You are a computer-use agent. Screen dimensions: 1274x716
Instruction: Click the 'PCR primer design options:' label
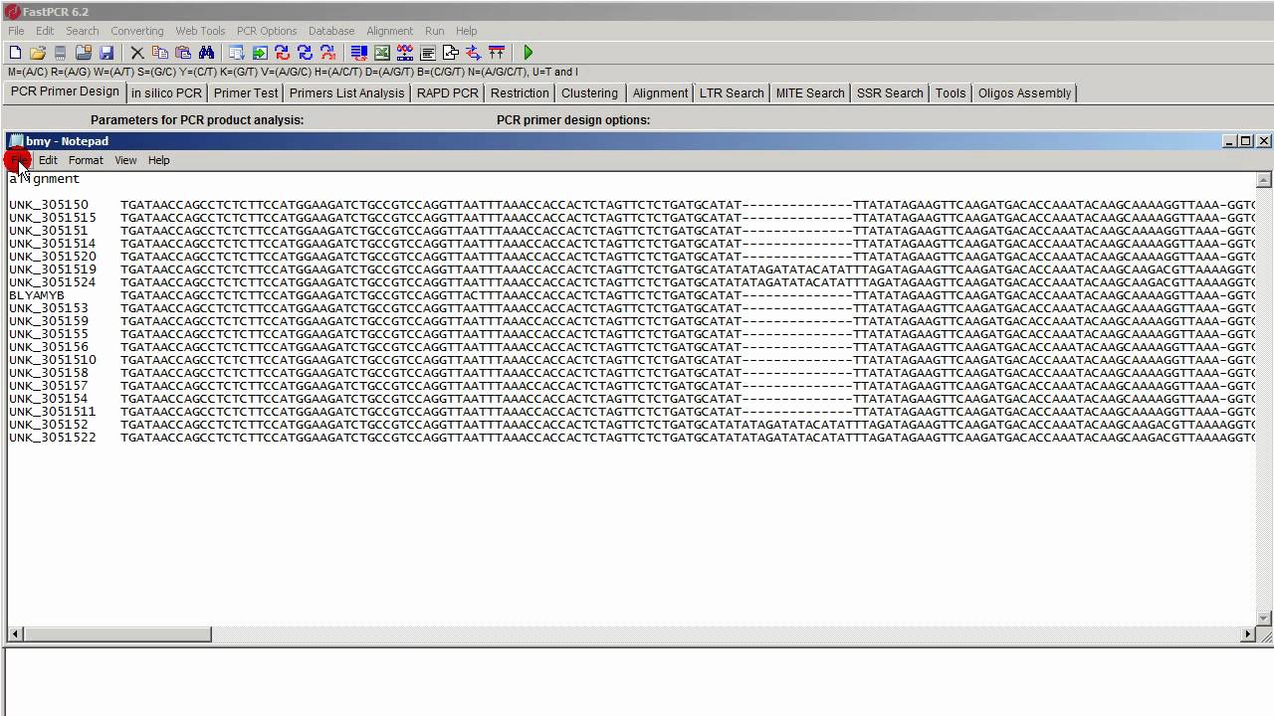[573, 120]
